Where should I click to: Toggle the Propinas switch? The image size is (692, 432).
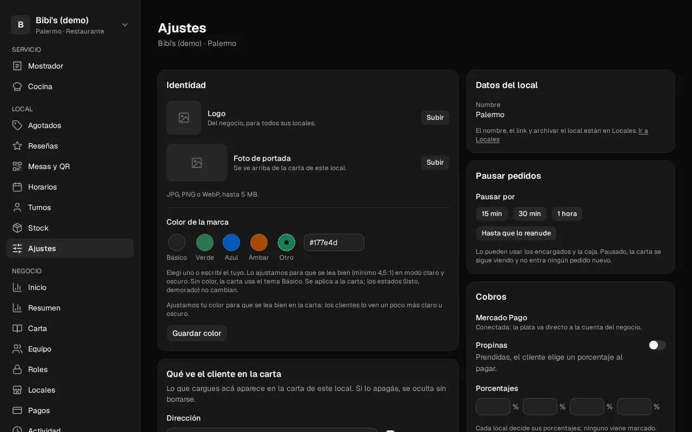pyautogui.click(x=657, y=345)
